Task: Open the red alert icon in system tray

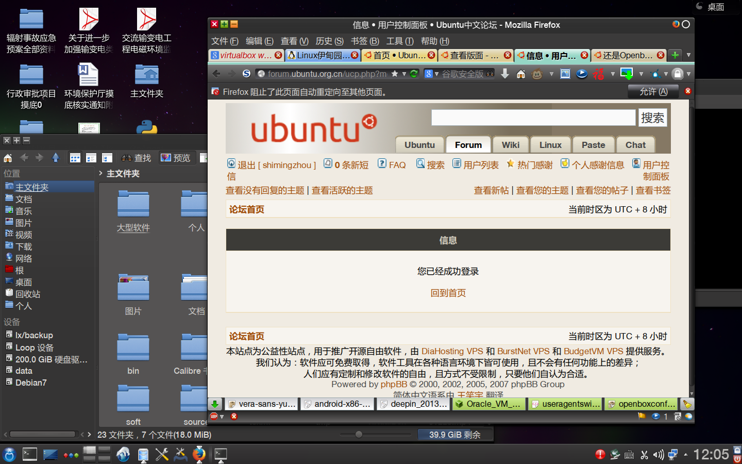Action: (x=600, y=455)
